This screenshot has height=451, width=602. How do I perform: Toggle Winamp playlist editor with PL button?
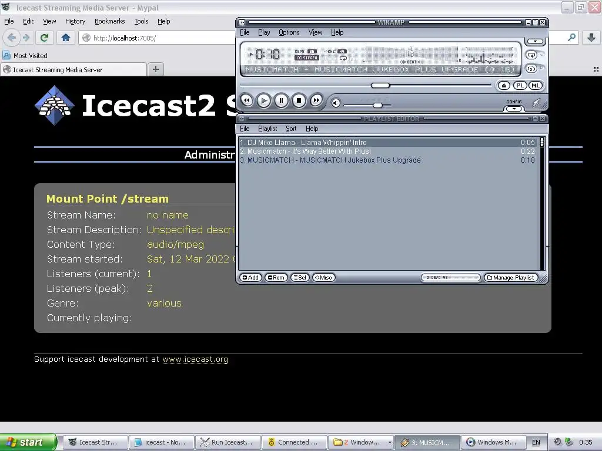pyautogui.click(x=520, y=86)
